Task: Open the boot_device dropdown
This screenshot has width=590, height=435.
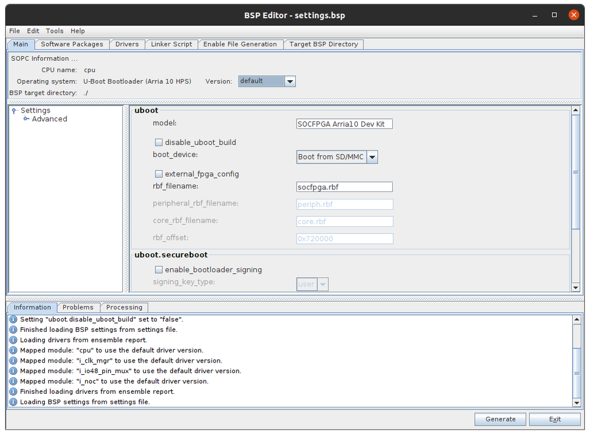Action: 372,157
